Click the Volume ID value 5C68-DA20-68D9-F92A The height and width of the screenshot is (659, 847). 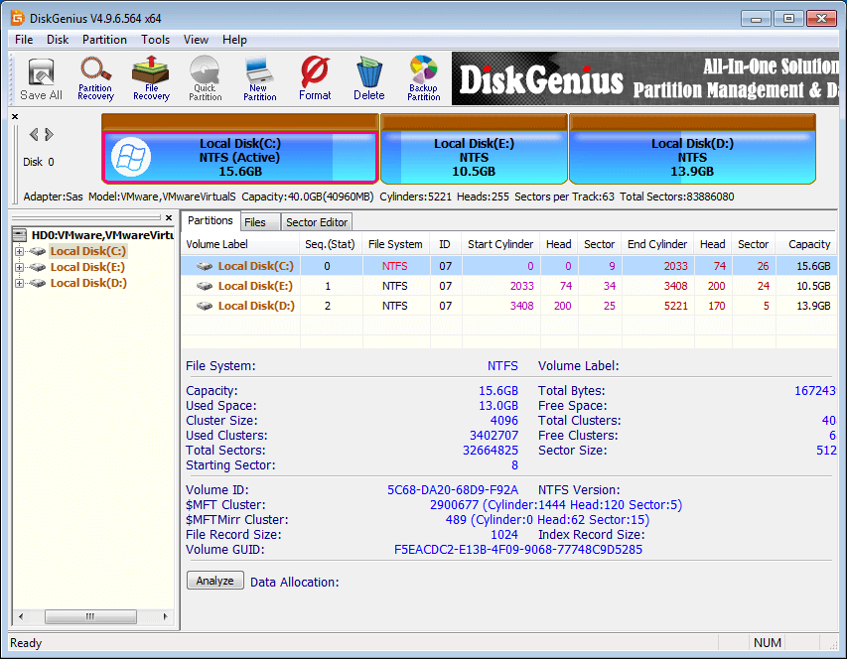453,490
